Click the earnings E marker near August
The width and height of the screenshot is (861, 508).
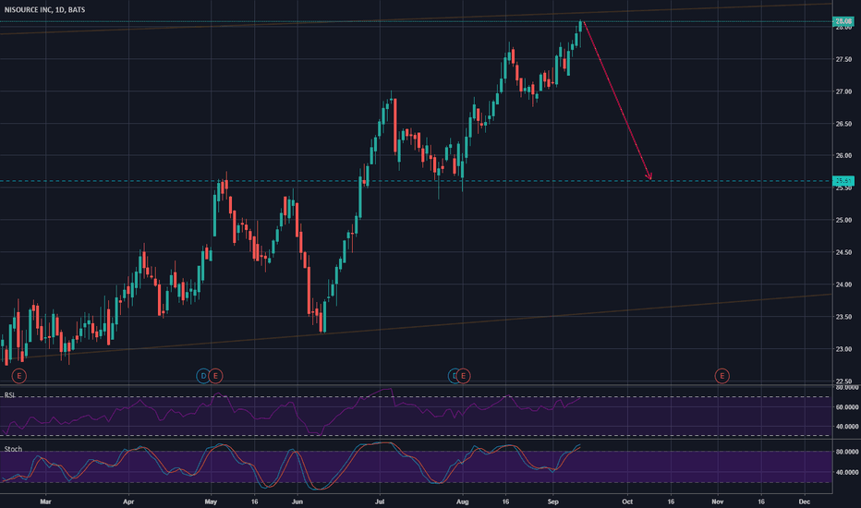point(464,376)
